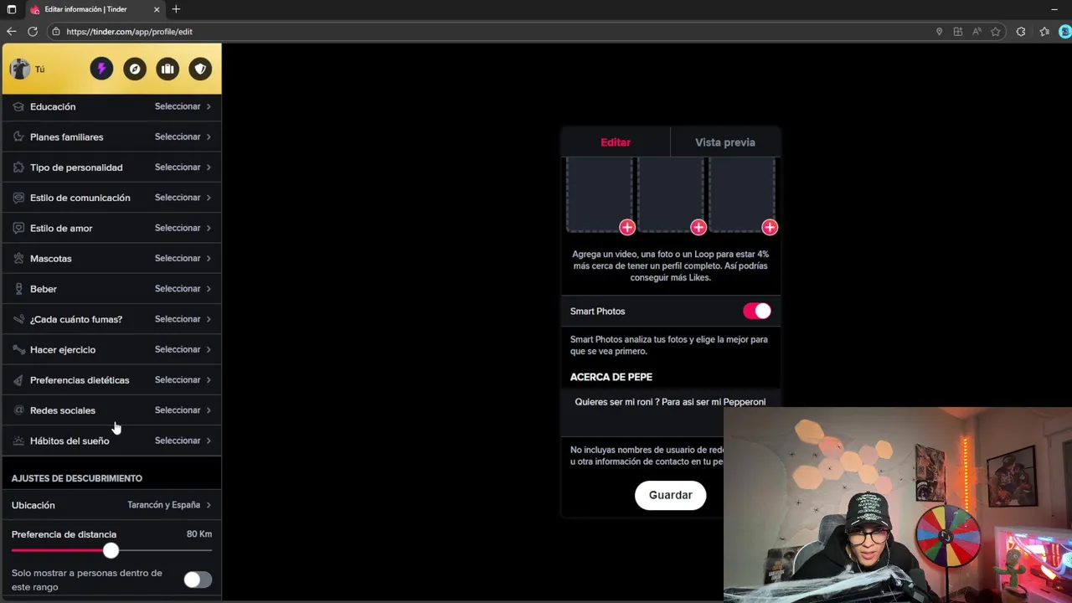Open Tinder boost lightning icon
This screenshot has height=603, width=1072.
(x=101, y=69)
